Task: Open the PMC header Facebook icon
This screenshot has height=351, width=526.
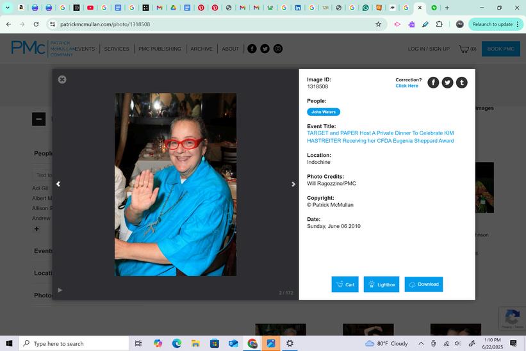Action: (x=252, y=49)
